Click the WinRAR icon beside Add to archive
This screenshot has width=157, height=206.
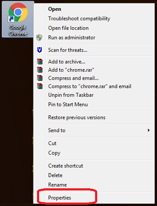tap(40, 62)
